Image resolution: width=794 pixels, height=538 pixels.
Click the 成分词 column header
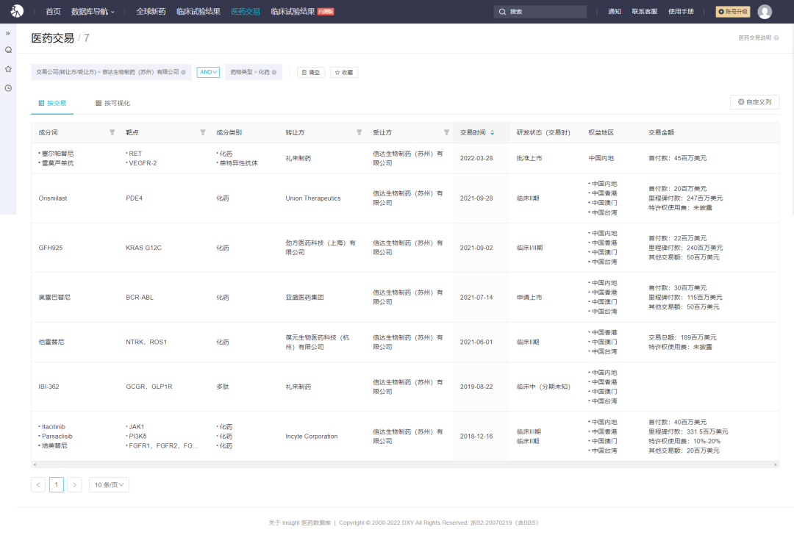click(48, 132)
